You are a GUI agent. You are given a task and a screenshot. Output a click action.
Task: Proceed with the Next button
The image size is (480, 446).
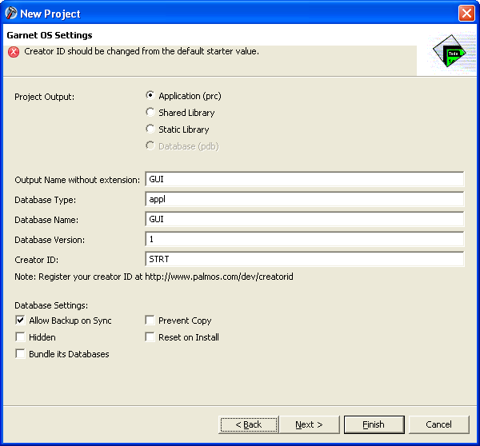coord(309,424)
